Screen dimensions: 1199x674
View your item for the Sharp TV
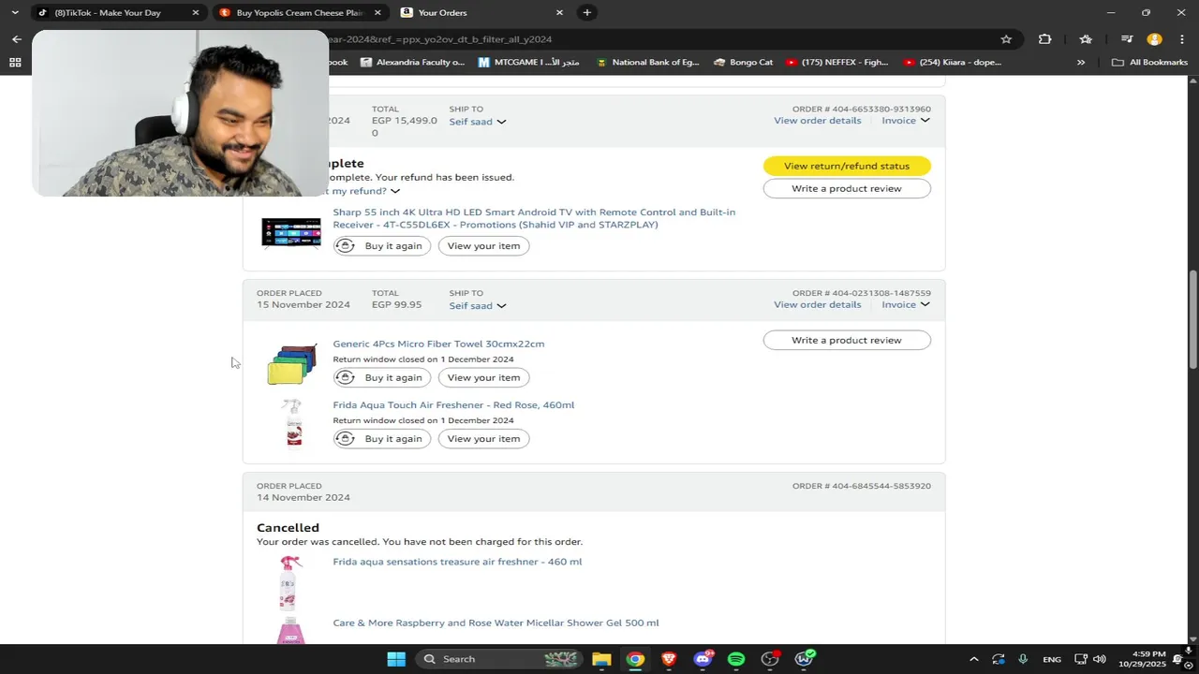tap(483, 246)
